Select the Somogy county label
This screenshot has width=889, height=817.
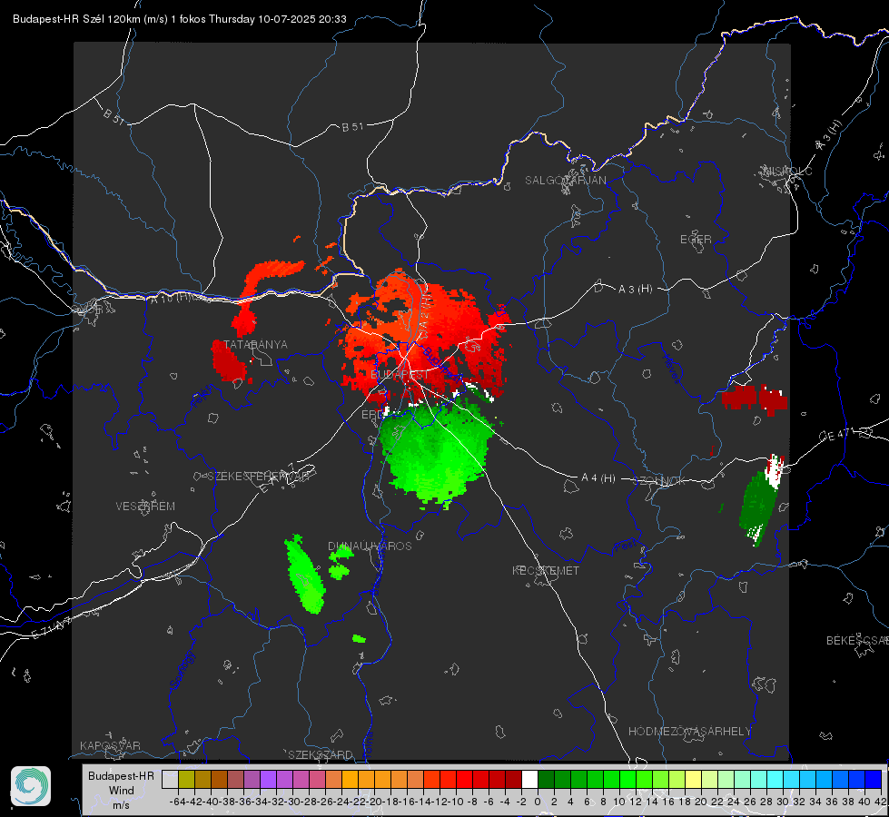tap(183, 670)
